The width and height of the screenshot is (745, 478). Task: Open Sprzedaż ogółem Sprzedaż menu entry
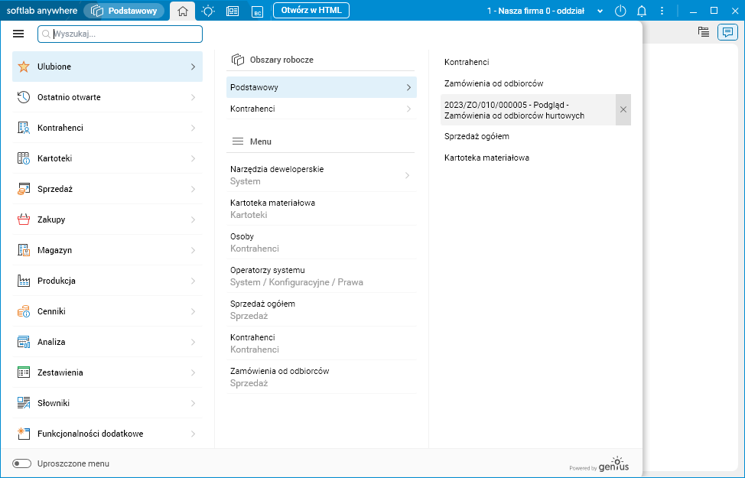click(x=321, y=310)
